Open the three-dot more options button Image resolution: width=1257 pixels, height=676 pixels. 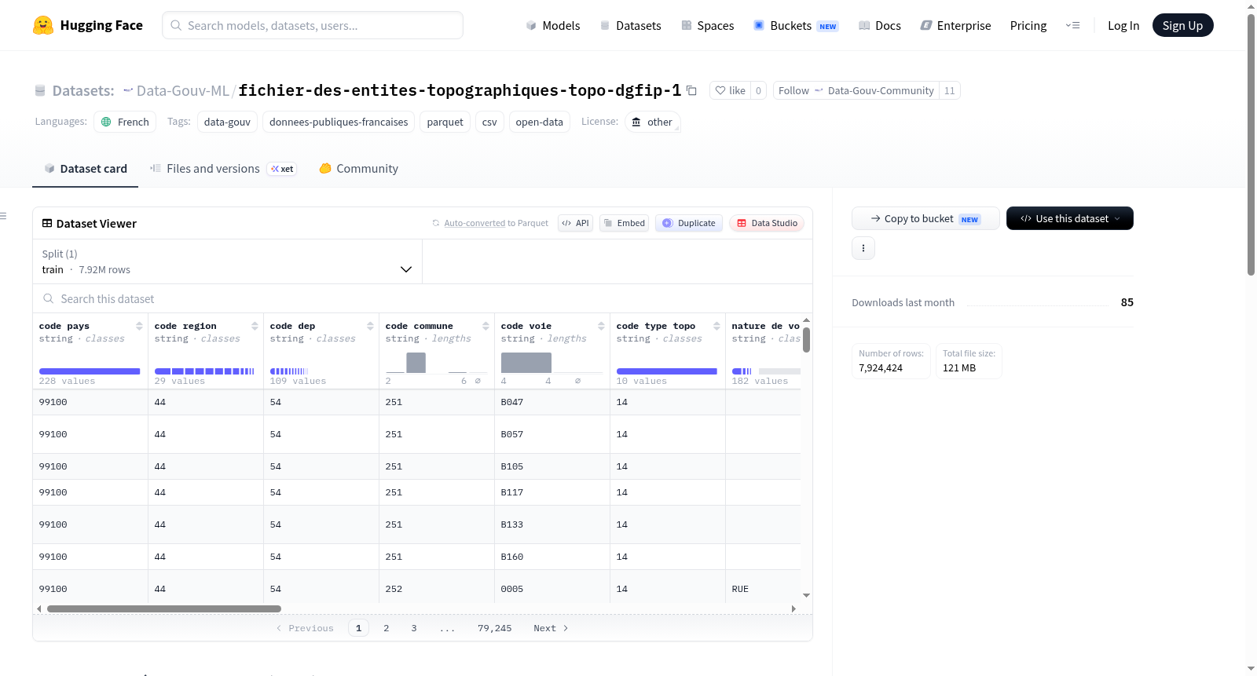click(x=863, y=248)
